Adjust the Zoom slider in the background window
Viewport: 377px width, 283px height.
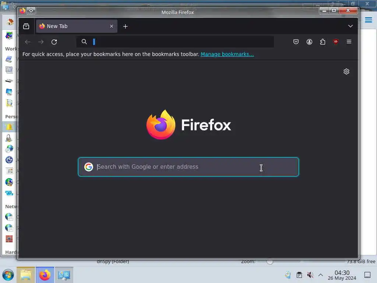pyautogui.click(x=270, y=262)
